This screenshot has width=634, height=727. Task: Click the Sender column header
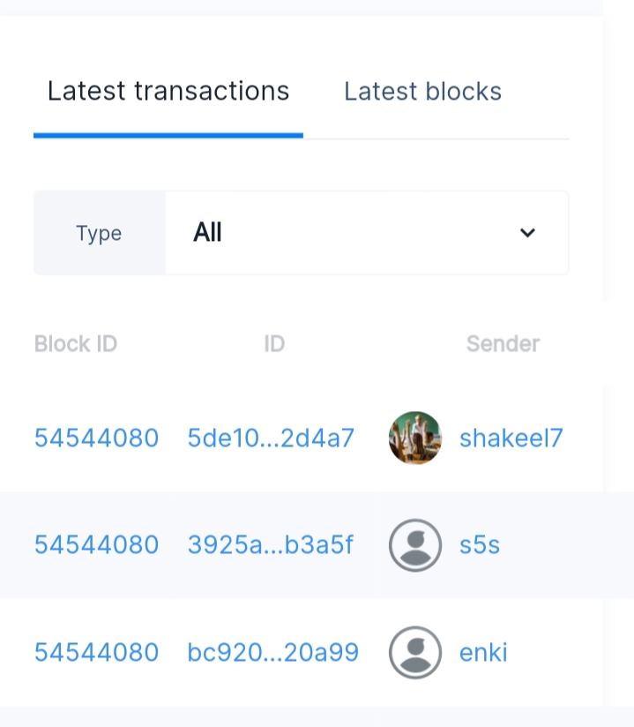point(503,344)
